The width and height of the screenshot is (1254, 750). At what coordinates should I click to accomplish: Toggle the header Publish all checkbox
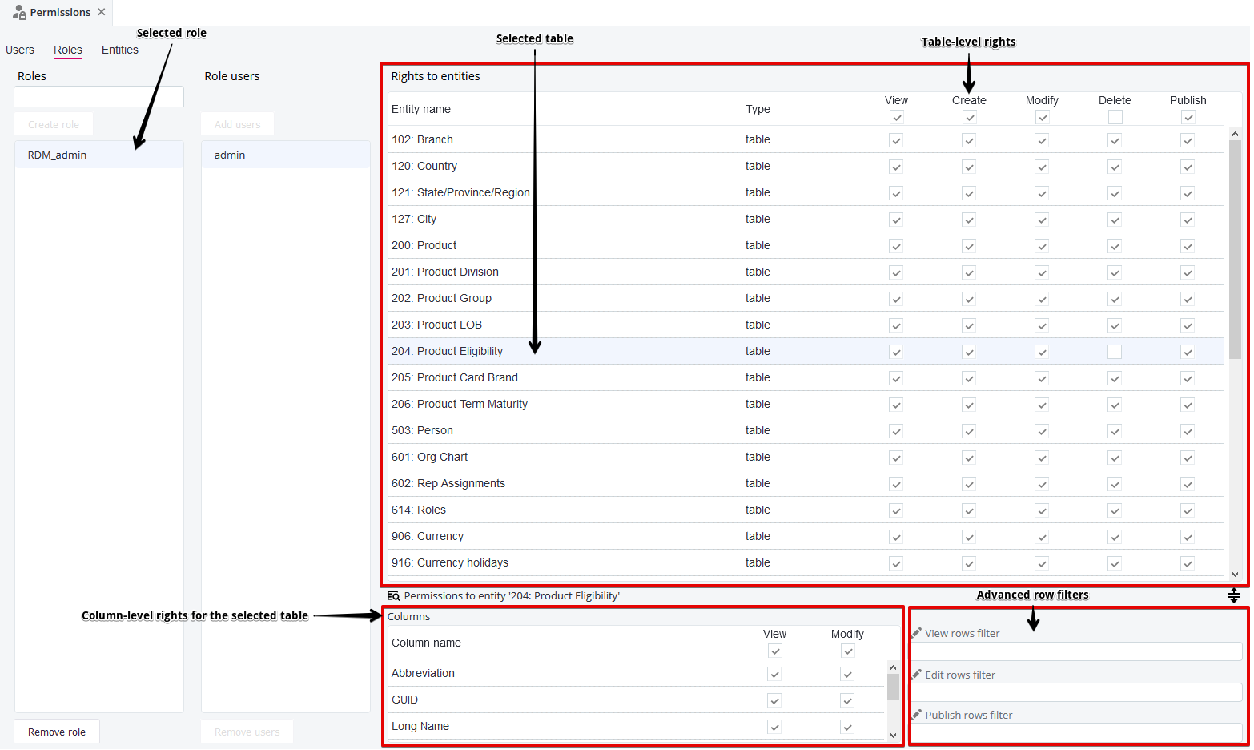[1188, 118]
